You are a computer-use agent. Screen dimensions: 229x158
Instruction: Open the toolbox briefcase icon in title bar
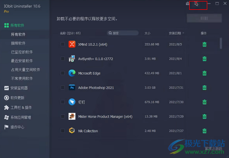[x=187, y=3]
